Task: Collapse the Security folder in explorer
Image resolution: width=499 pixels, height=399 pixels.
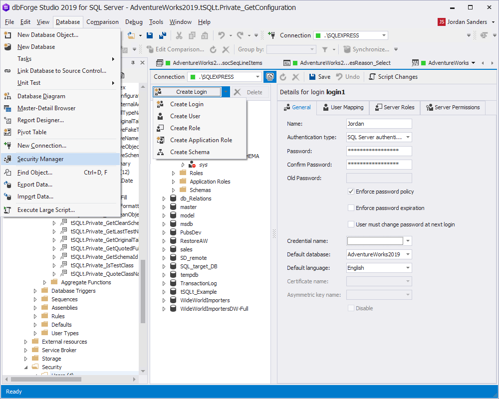Action: pos(26,367)
